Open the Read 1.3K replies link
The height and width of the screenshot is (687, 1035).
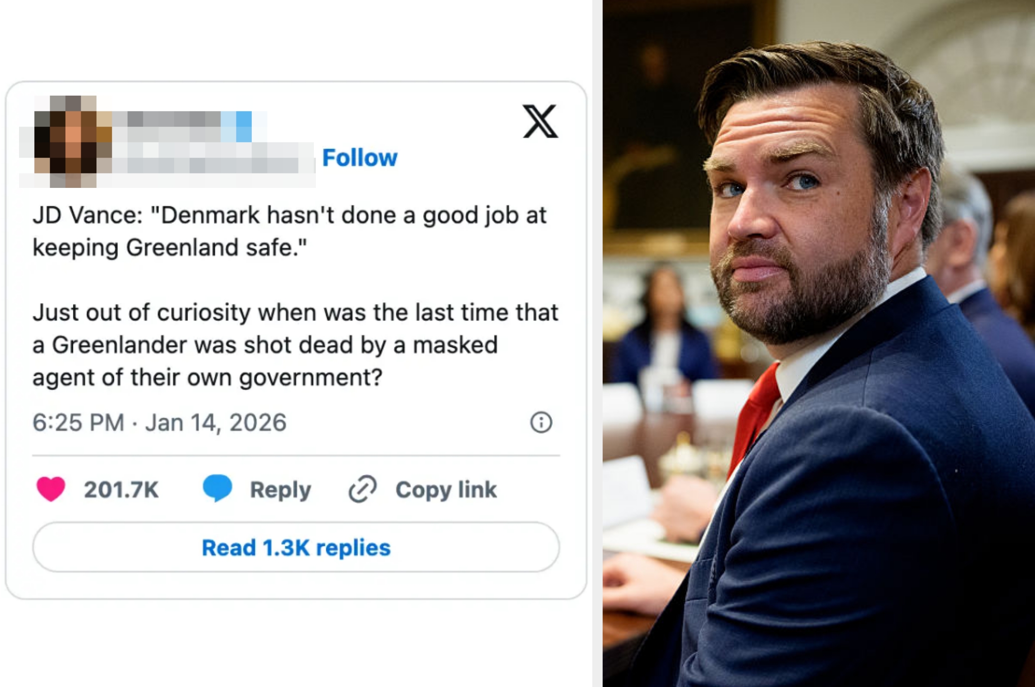click(x=298, y=548)
